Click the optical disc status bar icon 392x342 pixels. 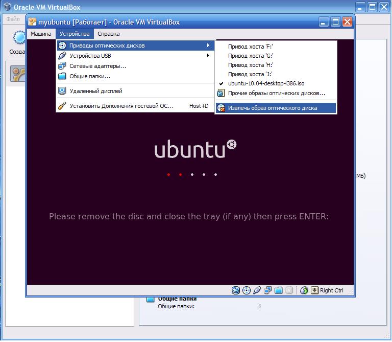[x=247, y=290]
